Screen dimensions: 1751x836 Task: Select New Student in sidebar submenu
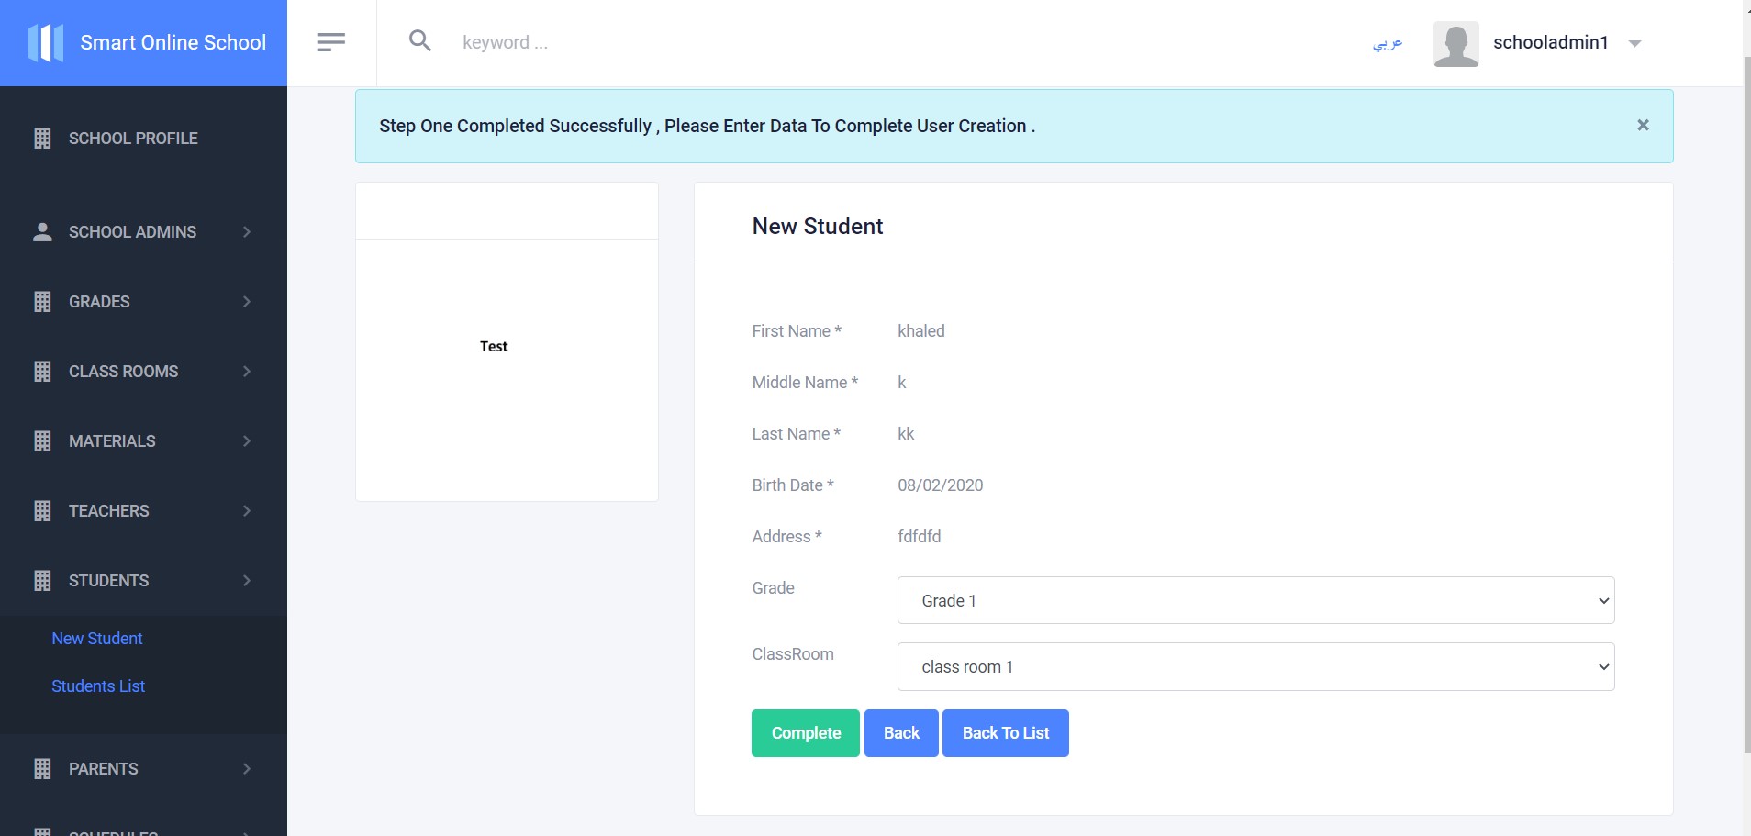point(97,639)
